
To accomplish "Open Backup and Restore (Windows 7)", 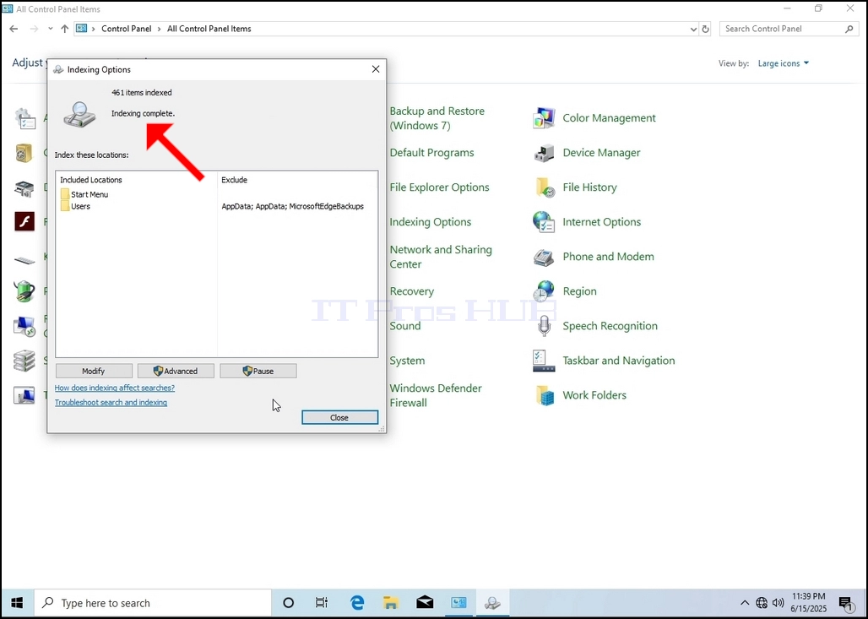I will [x=437, y=118].
